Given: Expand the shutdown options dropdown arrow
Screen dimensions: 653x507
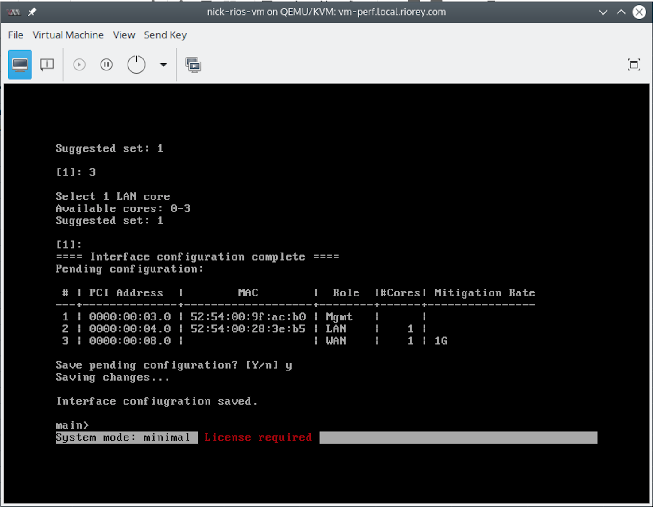Looking at the screenshot, I should pos(163,65).
